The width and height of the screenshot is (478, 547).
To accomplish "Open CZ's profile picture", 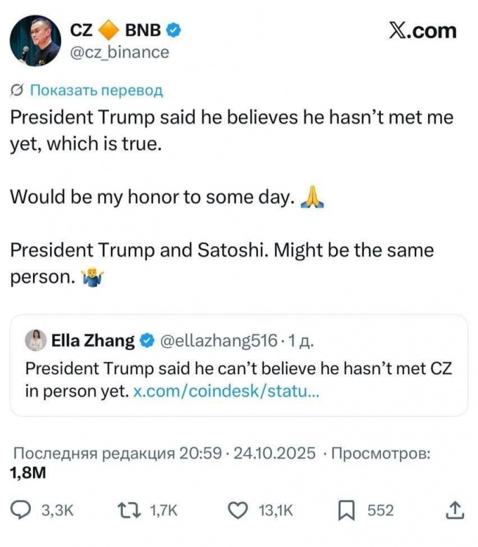I will (35, 41).
